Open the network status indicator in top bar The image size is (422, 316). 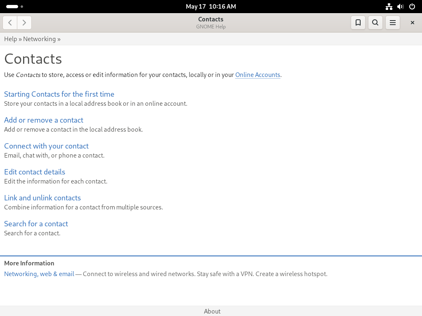pyautogui.click(x=389, y=7)
